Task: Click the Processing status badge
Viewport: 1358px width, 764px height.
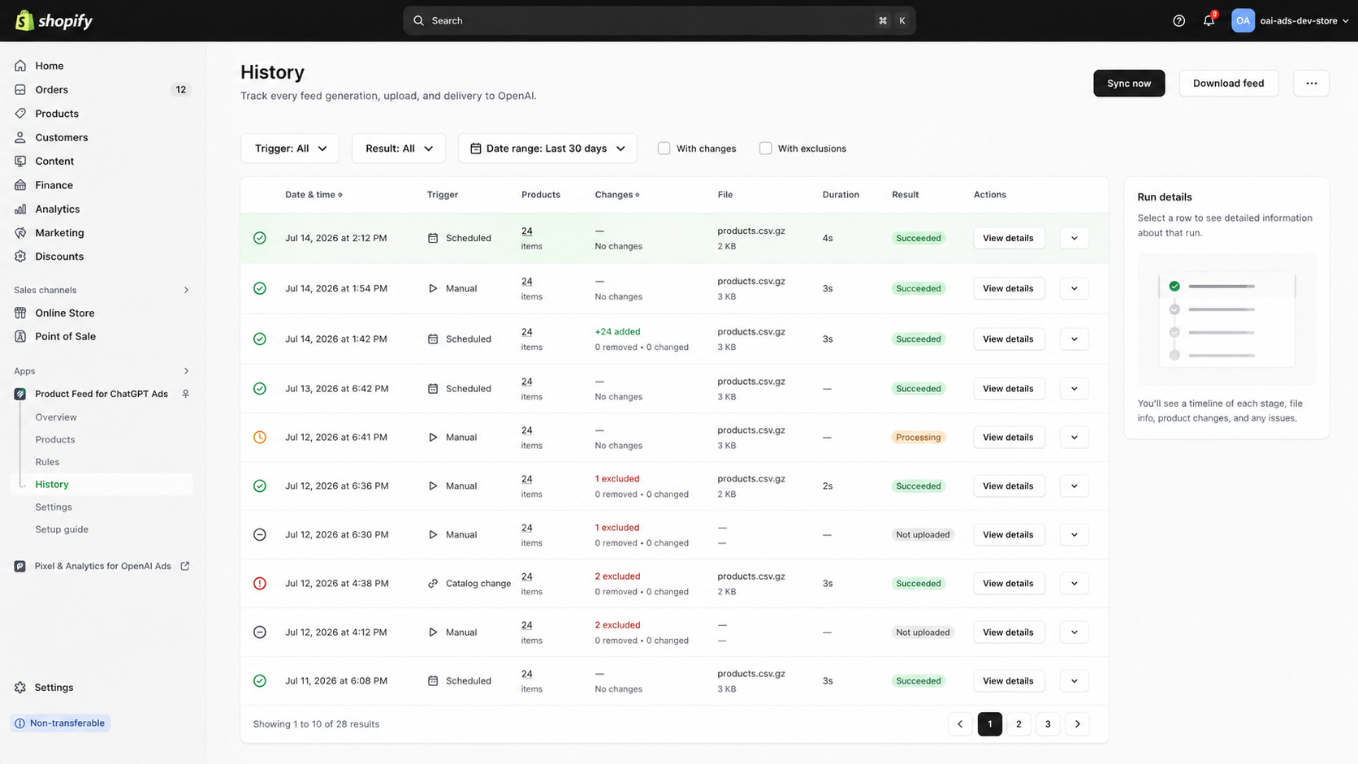Action: [918, 437]
